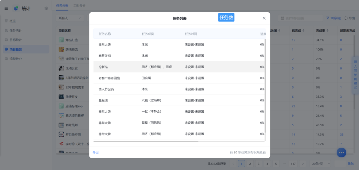Click the 敏捷开发 project icon
Viewport: 359px width, 170px height.
click(x=61, y=96)
